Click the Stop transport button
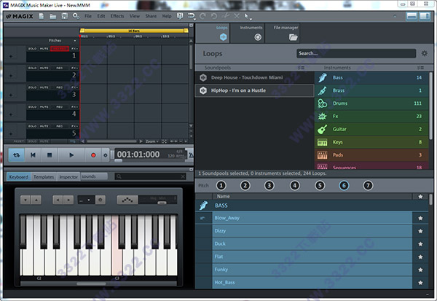The height and width of the screenshot is (301, 437). coord(50,155)
